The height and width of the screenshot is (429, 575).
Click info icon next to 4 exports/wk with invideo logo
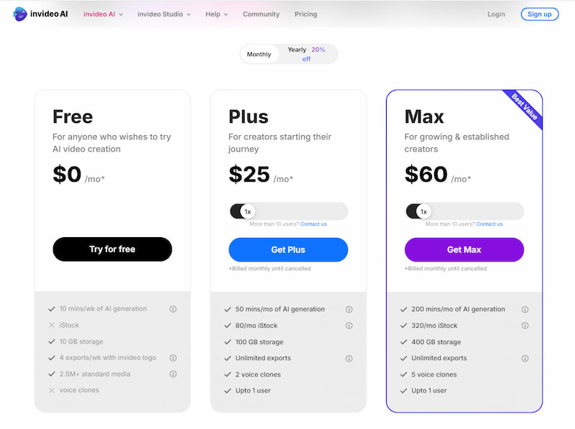point(173,358)
